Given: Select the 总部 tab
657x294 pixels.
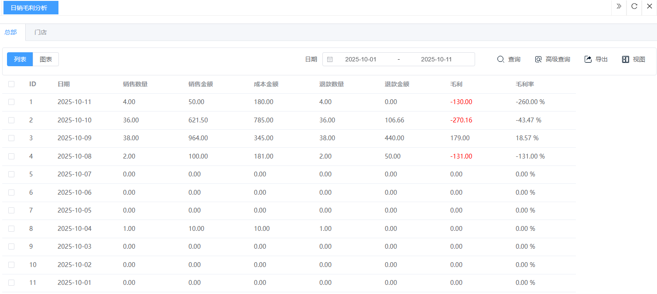Looking at the screenshot, I should [x=10, y=32].
